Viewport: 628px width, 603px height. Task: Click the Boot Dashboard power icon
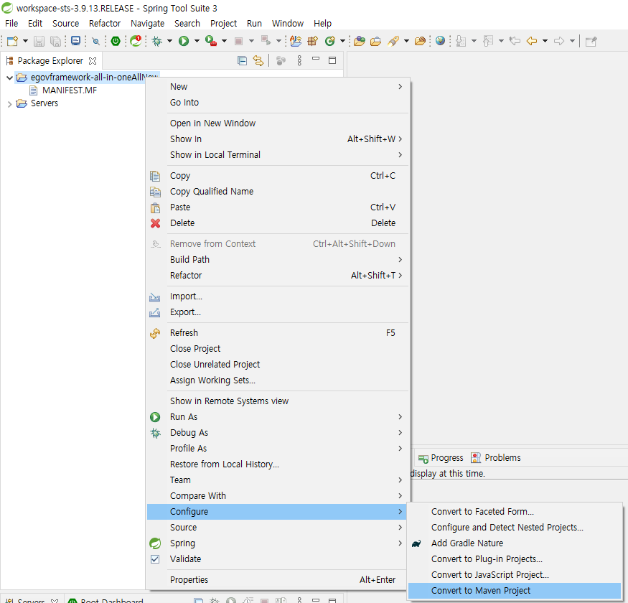pos(115,42)
